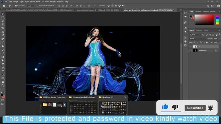The image size is (221, 124).
Task: Select the Horizontal Type tool
Action: click(3, 71)
